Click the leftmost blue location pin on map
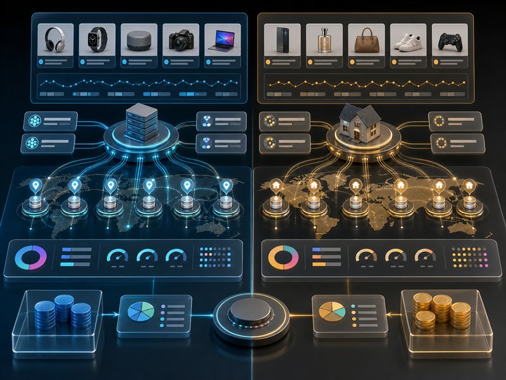Image resolution: width=506 pixels, height=380 pixels. [x=35, y=186]
